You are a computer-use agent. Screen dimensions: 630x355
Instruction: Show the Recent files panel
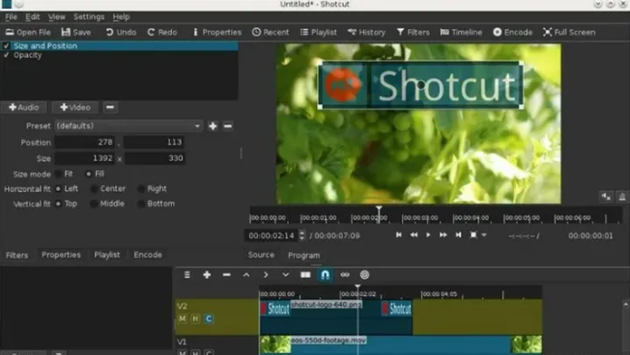(271, 32)
